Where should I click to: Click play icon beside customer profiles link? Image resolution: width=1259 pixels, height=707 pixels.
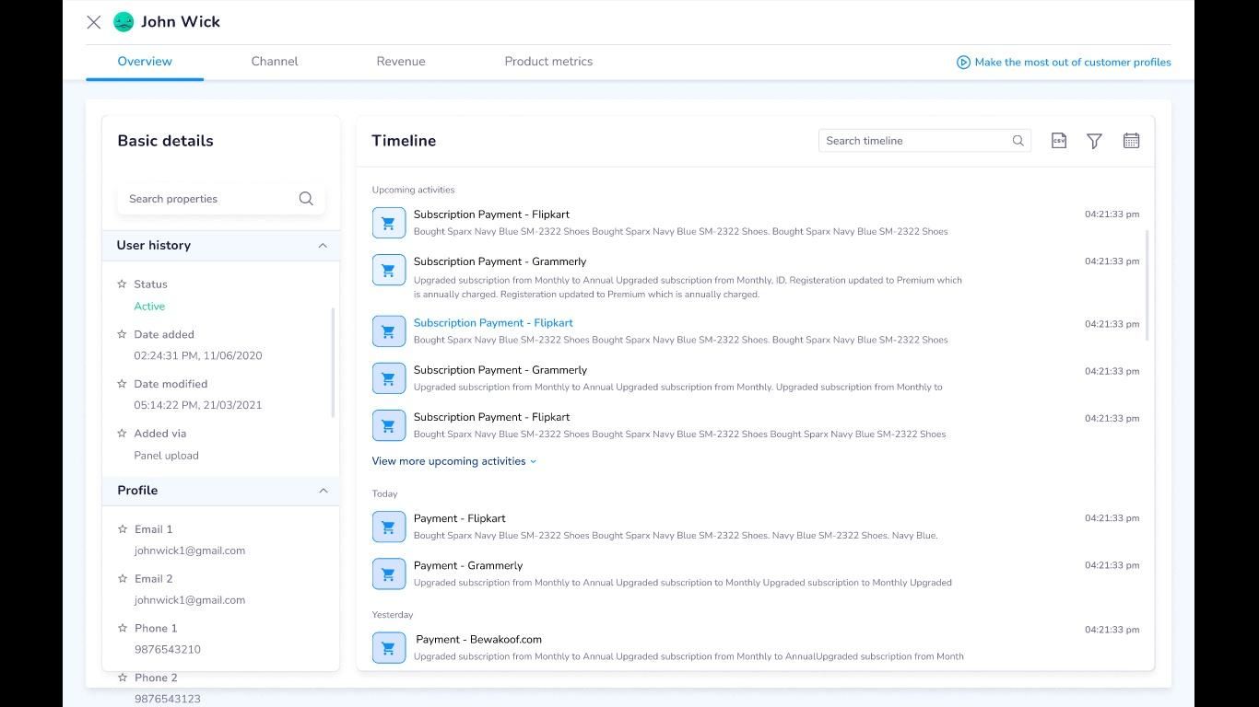pyautogui.click(x=963, y=63)
